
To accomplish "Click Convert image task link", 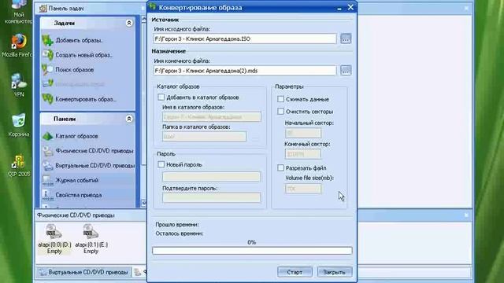I will [x=86, y=99].
